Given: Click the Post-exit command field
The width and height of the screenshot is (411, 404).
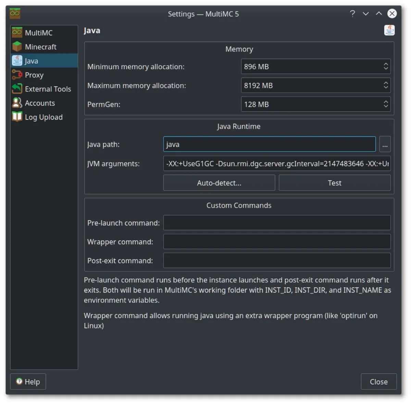Looking at the screenshot, I should point(277,260).
